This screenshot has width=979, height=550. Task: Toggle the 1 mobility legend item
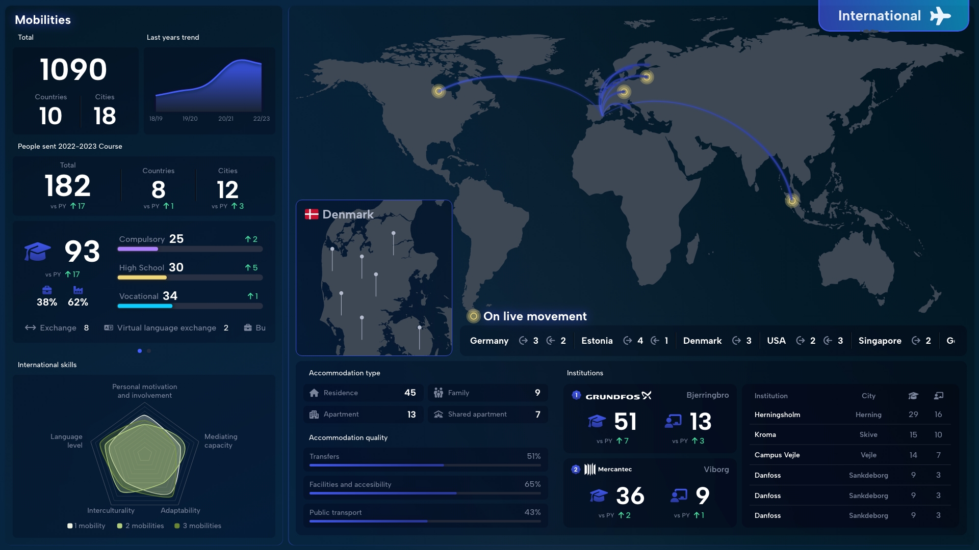[86, 526]
